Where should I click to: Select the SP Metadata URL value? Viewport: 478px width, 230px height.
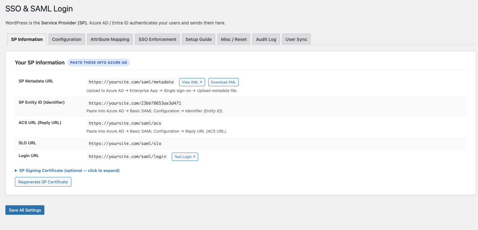coord(131,82)
